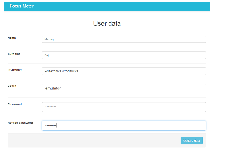Click the Surname label
Image resolution: width=225 pixels, height=152 pixels.
14,54
